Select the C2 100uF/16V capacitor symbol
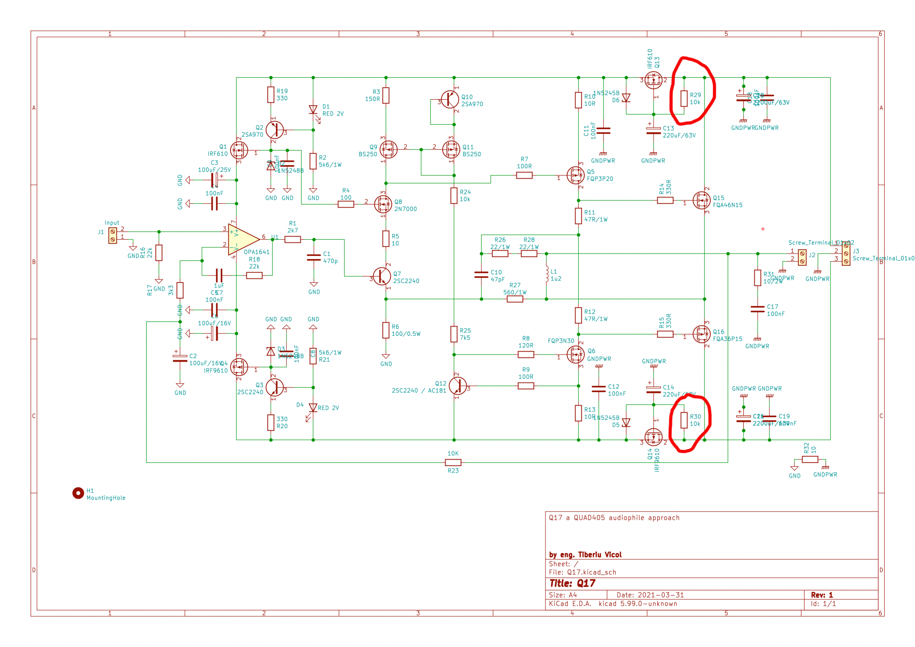The width and height of the screenshot is (915, 647). [180, 358]
